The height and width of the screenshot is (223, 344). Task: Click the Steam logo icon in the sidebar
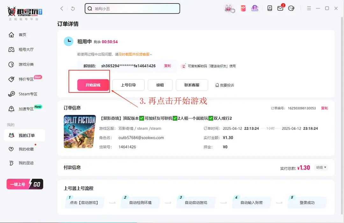(11, 94)
